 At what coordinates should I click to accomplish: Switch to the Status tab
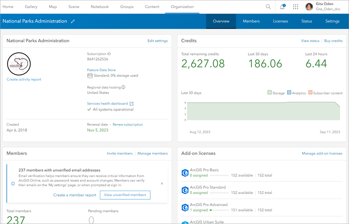306,21
